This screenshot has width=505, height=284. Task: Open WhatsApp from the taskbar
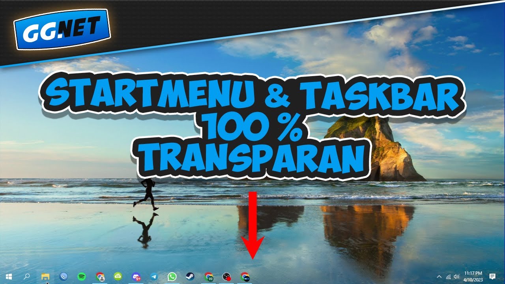pyautogui.click(x=172, y=277)
